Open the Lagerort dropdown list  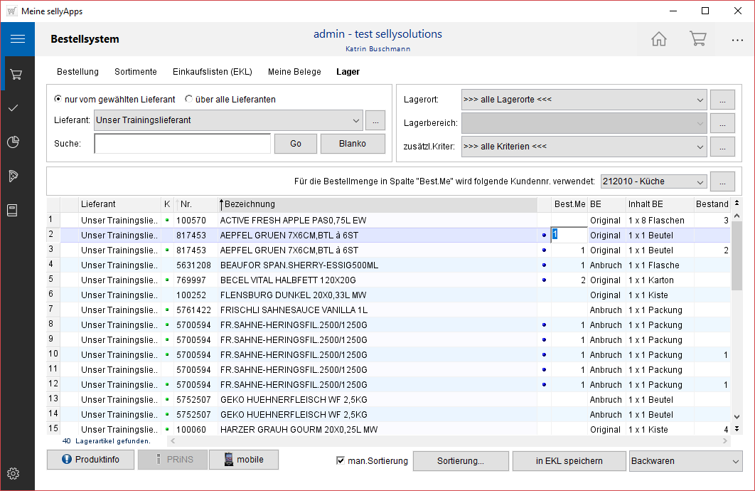tap(700, 100)
